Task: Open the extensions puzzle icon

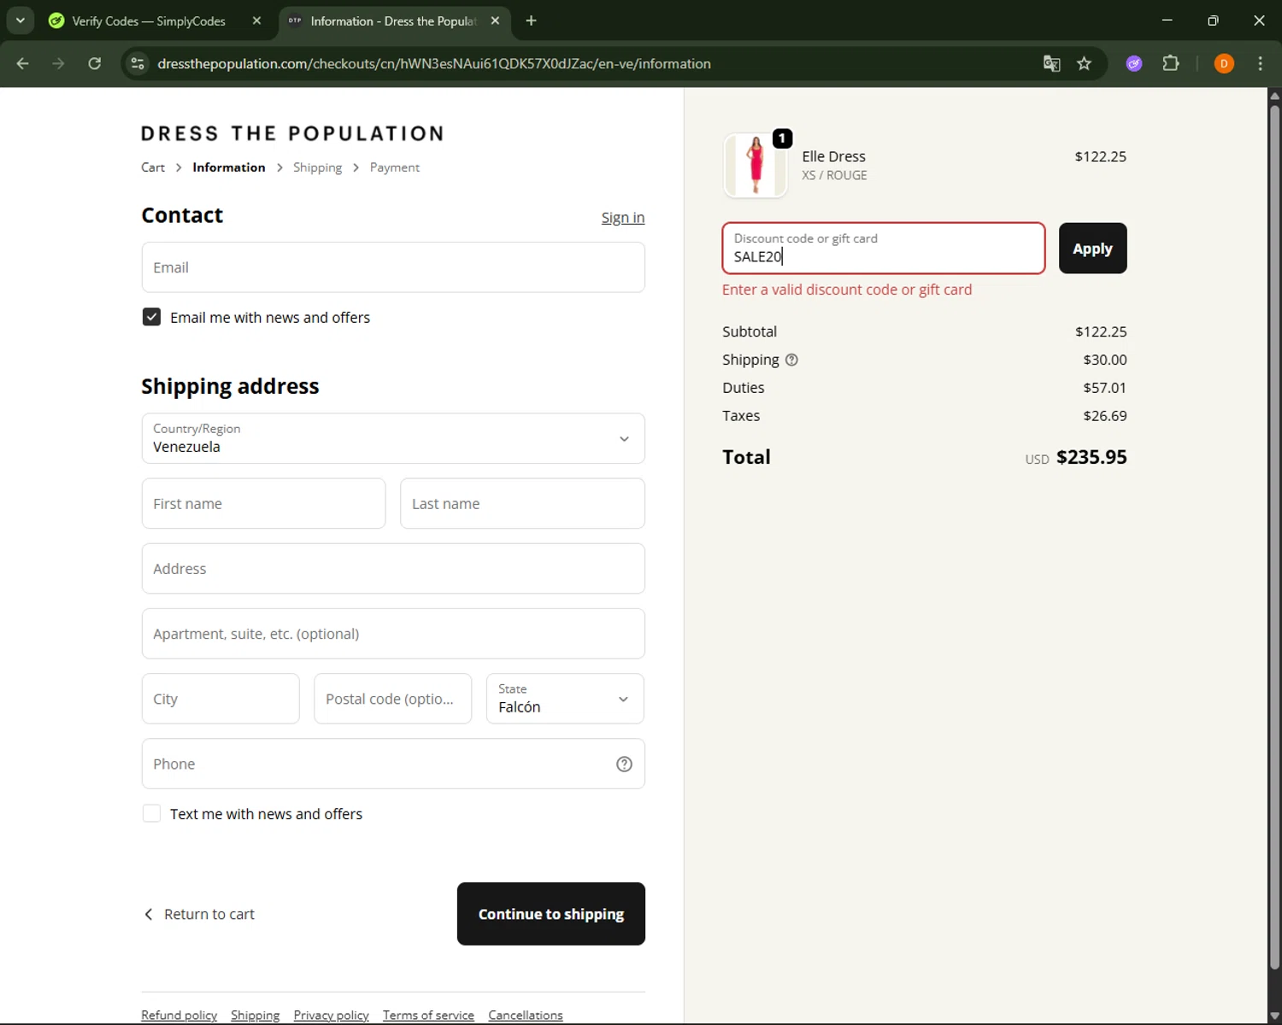Action: (1171, 63)
